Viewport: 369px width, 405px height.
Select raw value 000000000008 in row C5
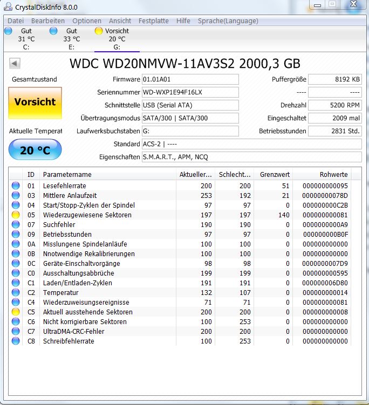click(x=325, y=312)
